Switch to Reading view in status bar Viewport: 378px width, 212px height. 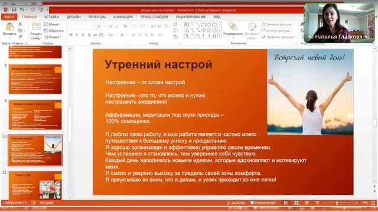point(307,203)
